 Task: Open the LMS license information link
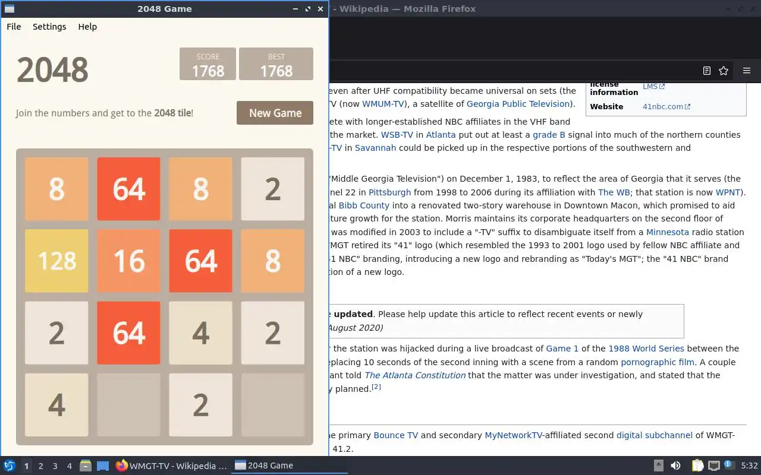coord(653,87)
